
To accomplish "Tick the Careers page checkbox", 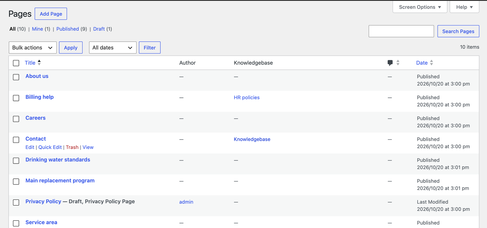I will coord(16,119).
